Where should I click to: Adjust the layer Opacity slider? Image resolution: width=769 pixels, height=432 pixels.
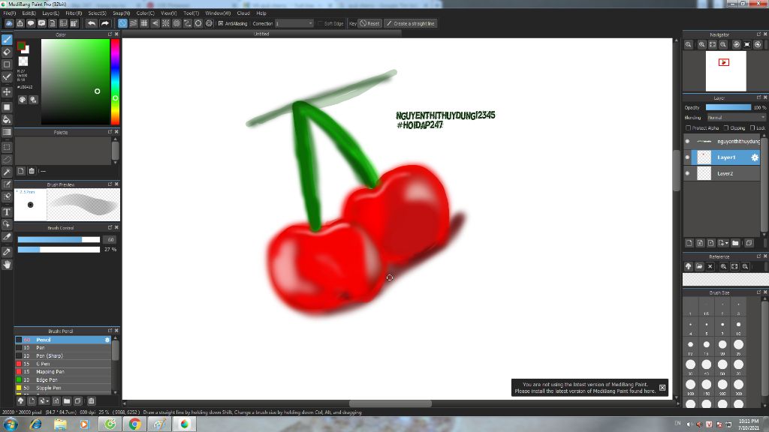[728, 107]
